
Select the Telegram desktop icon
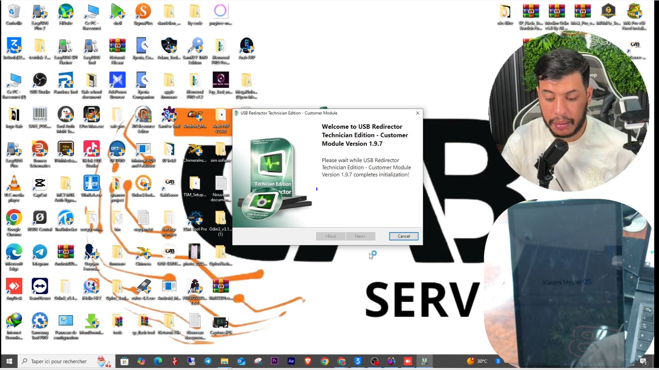[x=40, y=255]
